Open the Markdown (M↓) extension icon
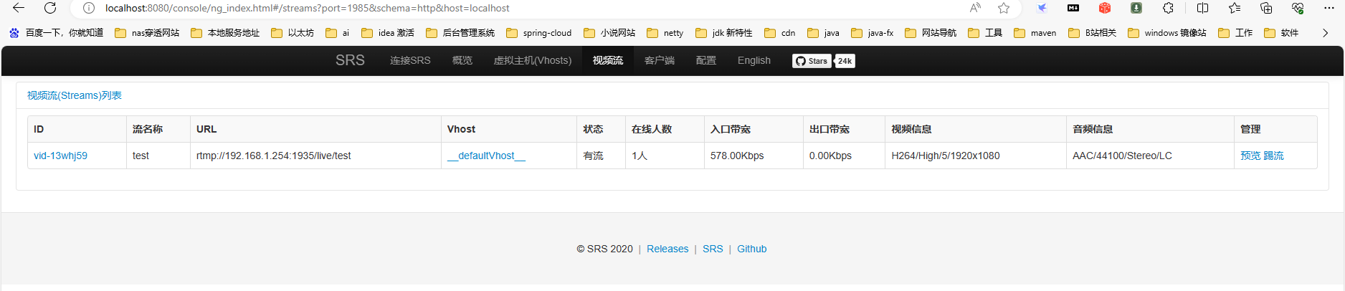The image size is (1345, 291). coord(1073,8)
